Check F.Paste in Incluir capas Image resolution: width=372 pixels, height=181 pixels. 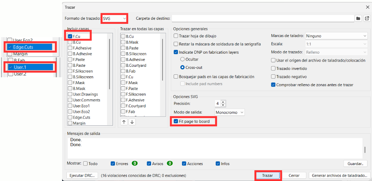pos(70,60)
